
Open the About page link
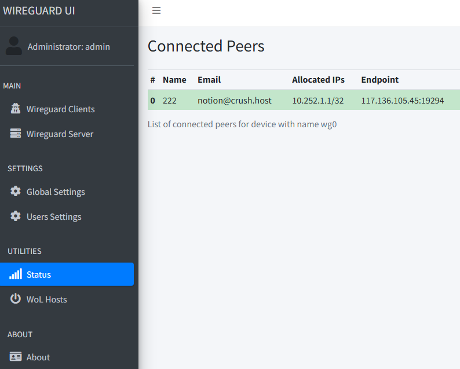38,357
